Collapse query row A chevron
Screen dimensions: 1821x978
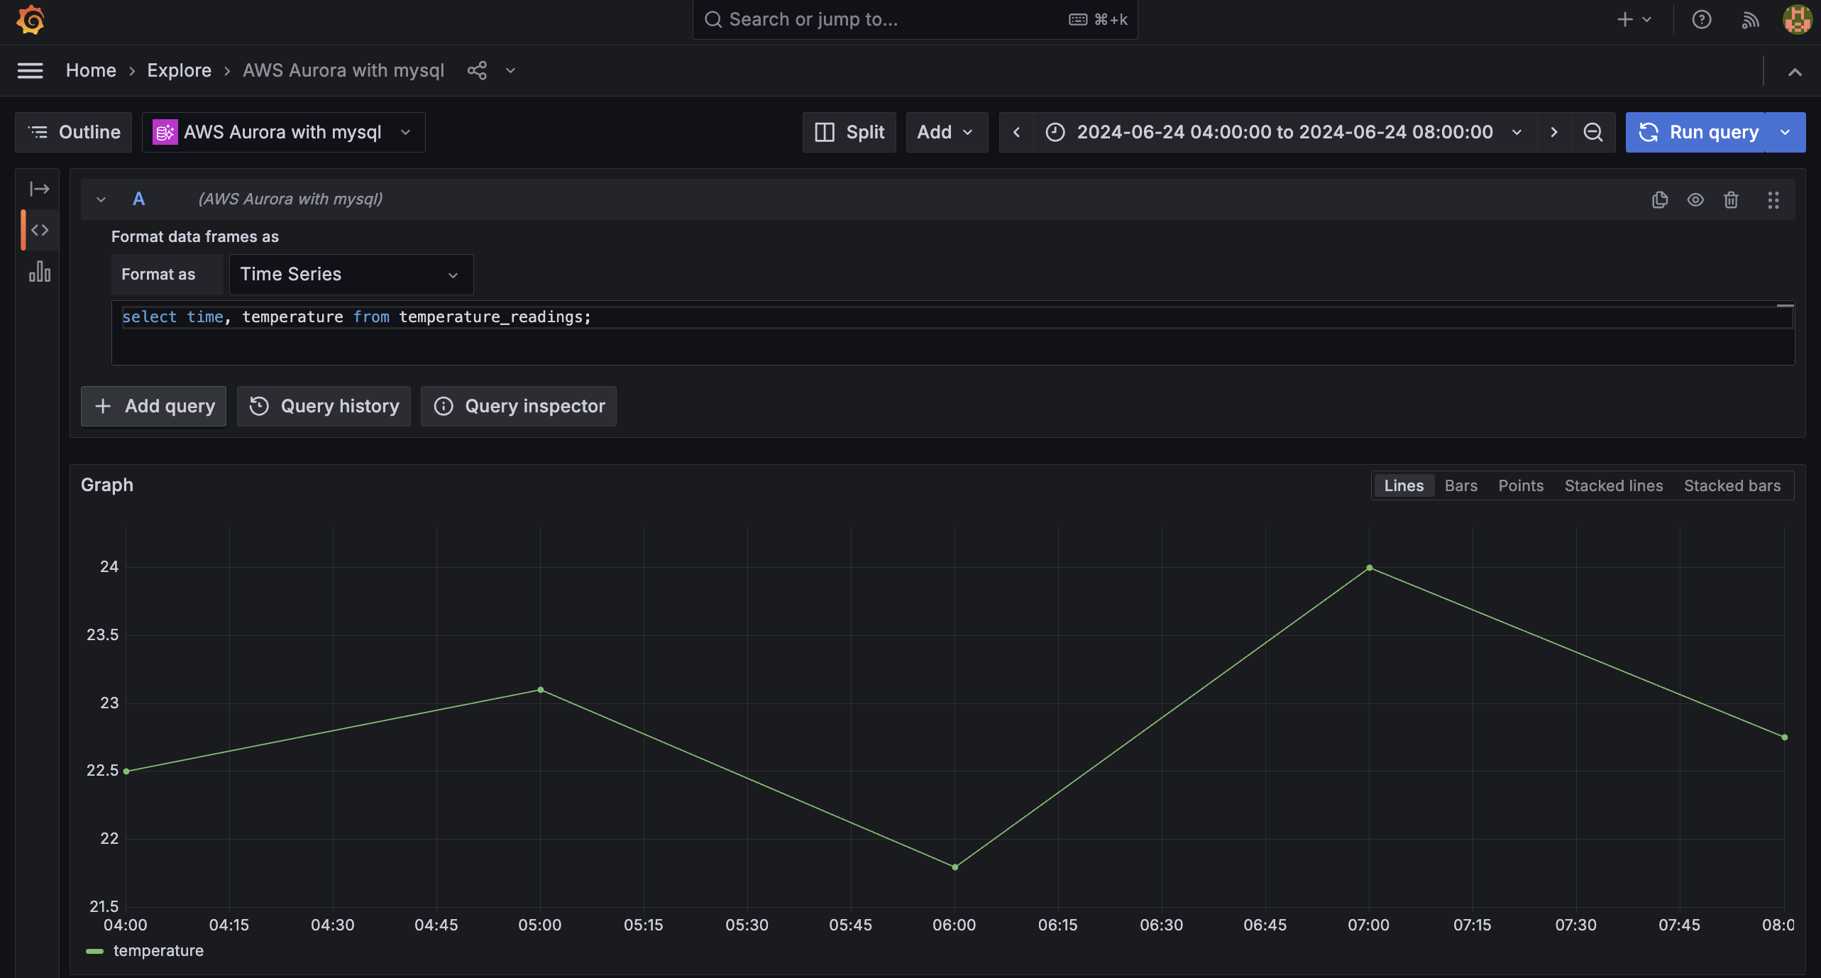coord(101,200)
